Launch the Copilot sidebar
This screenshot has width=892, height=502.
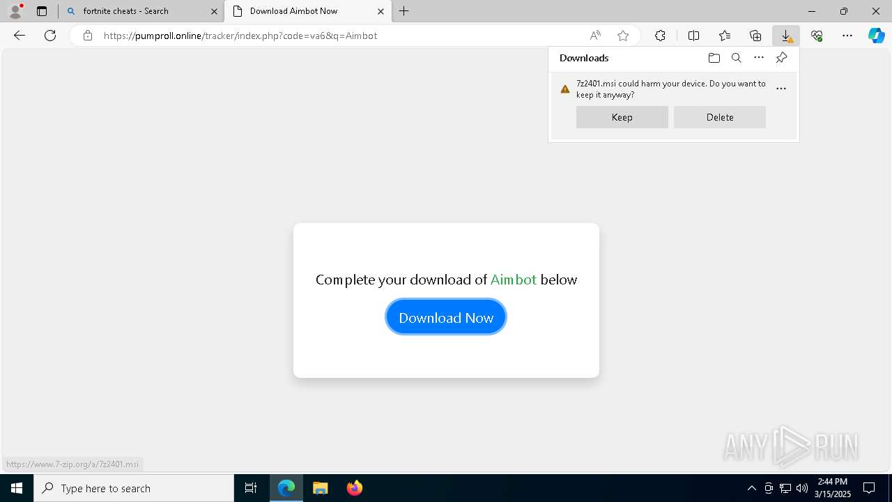(x=877, y=36)
